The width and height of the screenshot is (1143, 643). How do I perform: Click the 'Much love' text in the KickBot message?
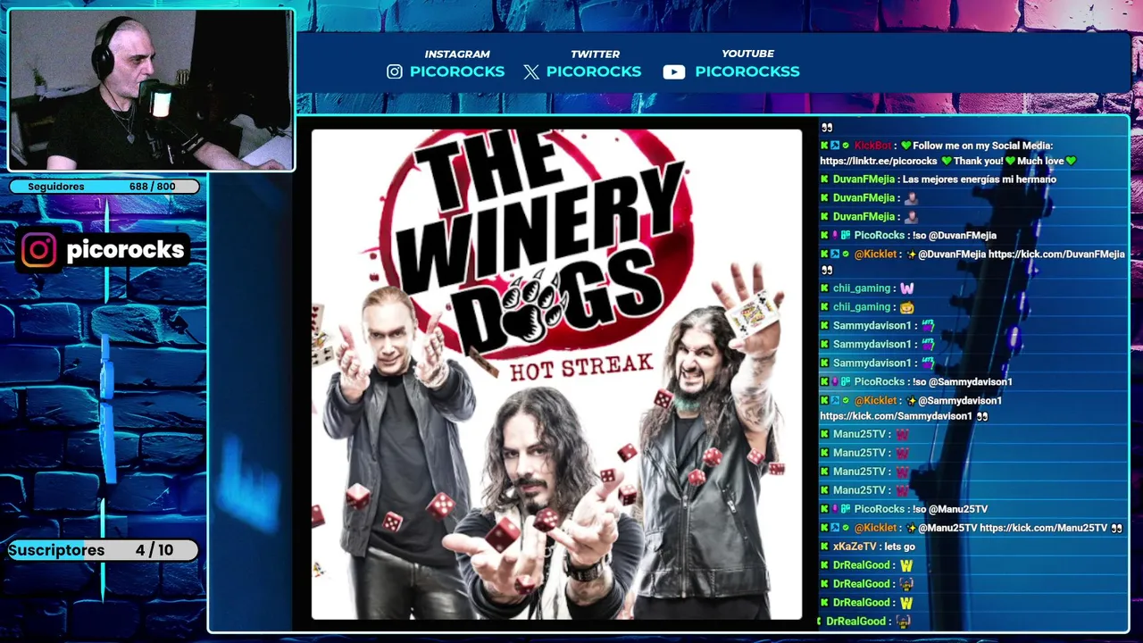pos(1040,161)
